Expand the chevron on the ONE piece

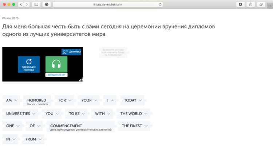pos(18,126)
